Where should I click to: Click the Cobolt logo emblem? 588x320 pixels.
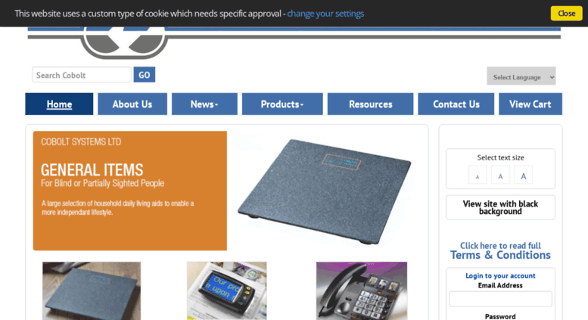[124, 42]
